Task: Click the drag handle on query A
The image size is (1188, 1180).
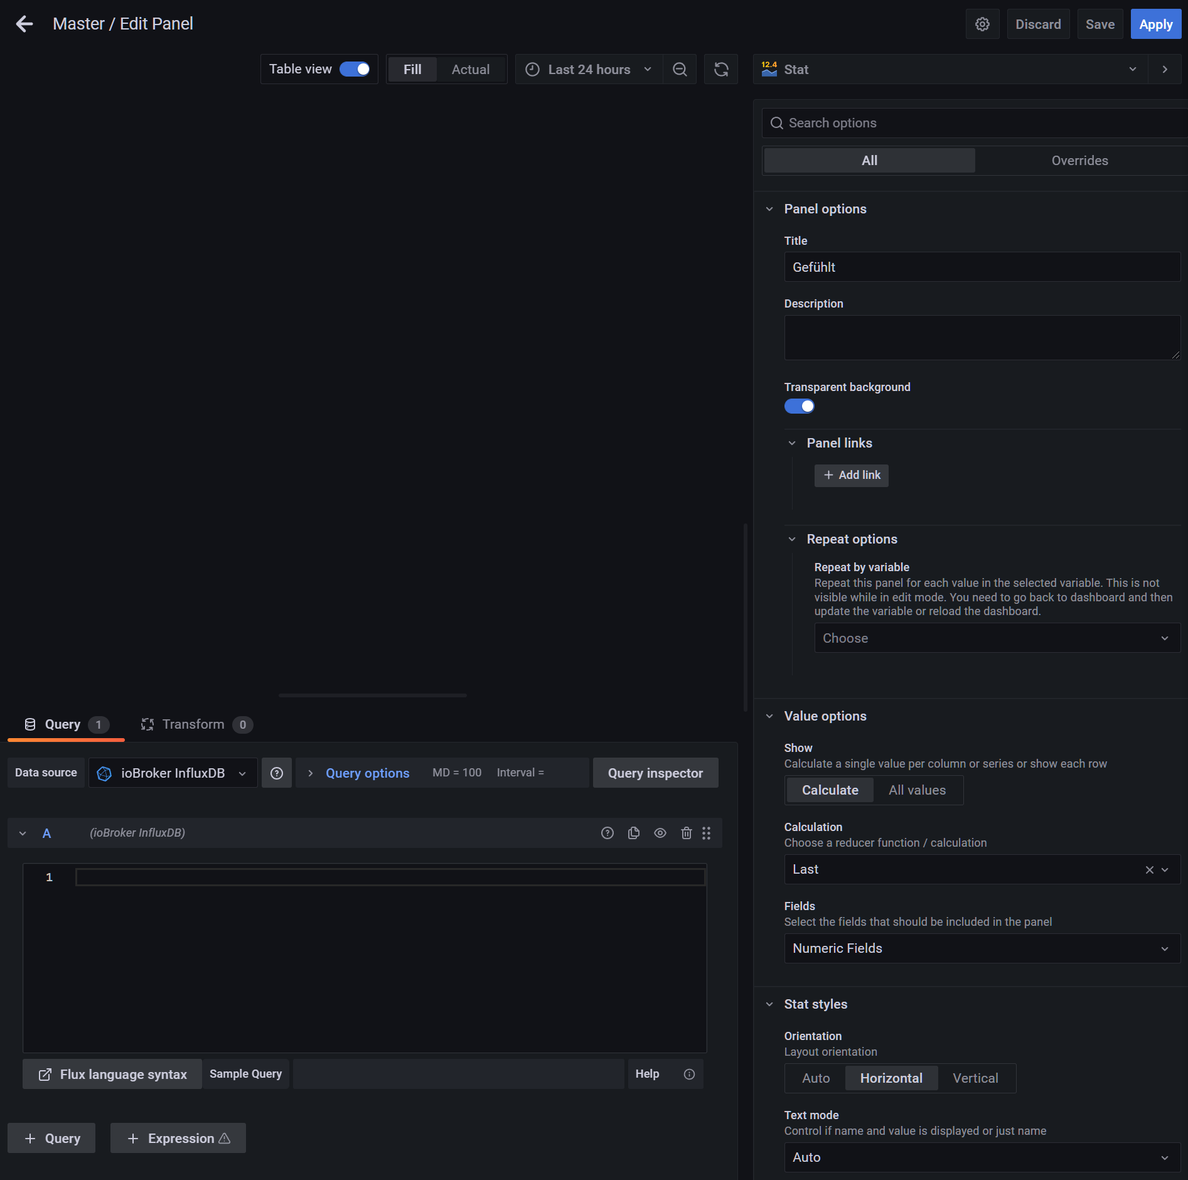Action: [707, 833]
